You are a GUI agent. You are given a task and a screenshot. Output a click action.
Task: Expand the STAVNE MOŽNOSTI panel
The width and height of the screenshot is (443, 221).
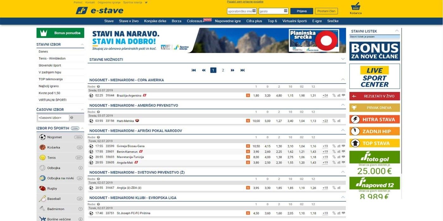click(343, 59)
